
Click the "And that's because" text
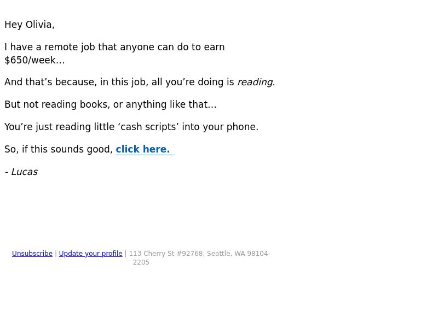point(50,83)
